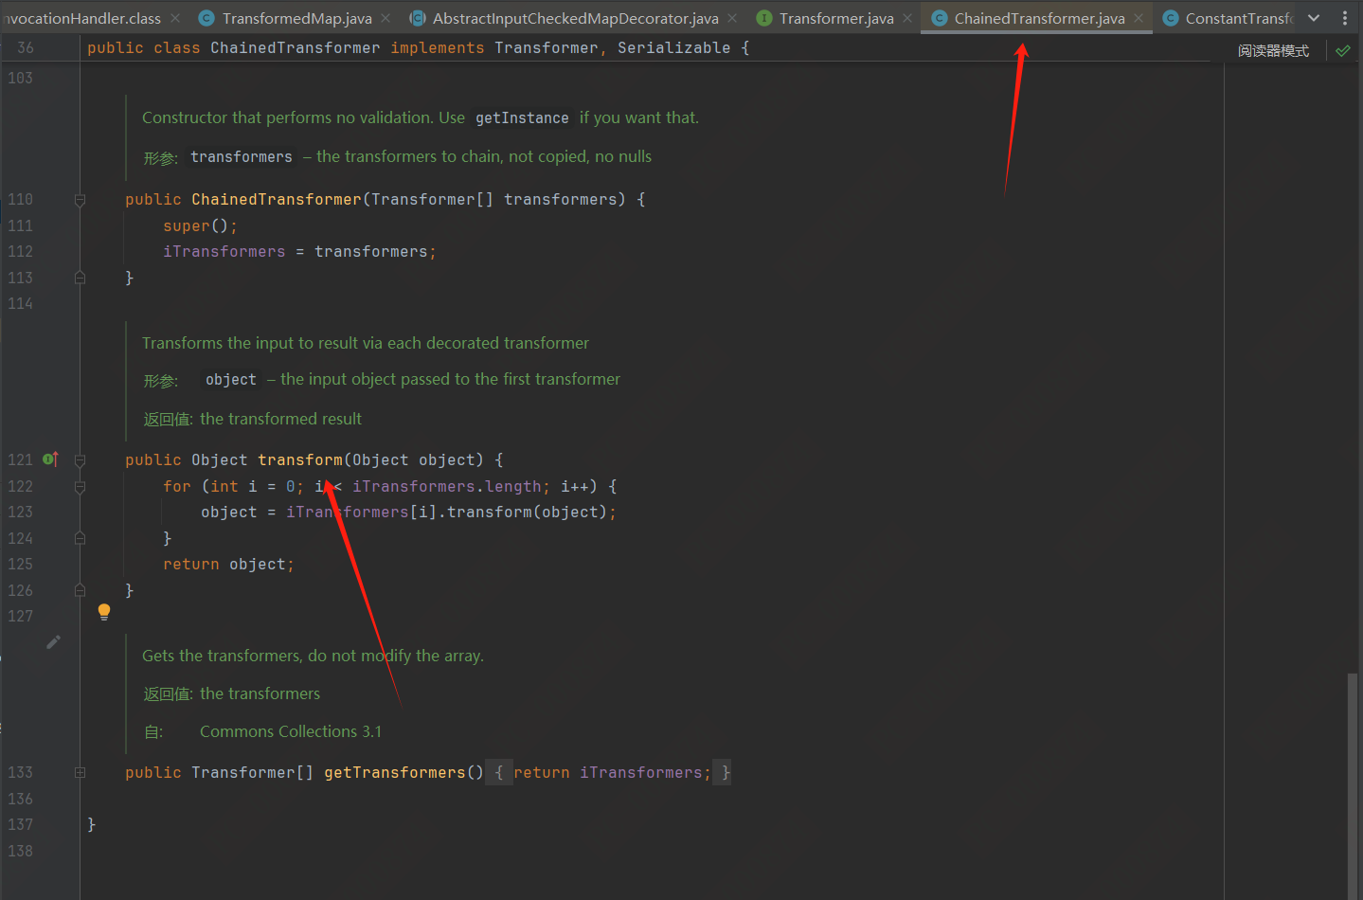The image size is (1363, 900).
Task: Expand the folded getTransformers method on line 133
Action: pos(80,773)
